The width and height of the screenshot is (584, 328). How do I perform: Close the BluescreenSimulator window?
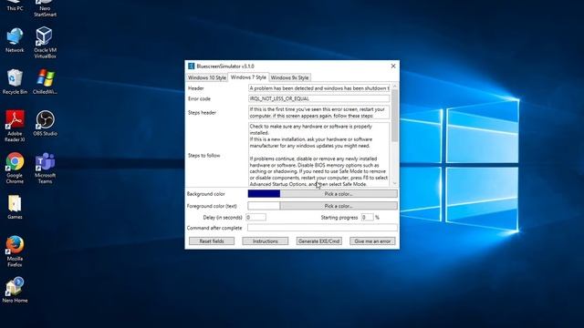393,66
